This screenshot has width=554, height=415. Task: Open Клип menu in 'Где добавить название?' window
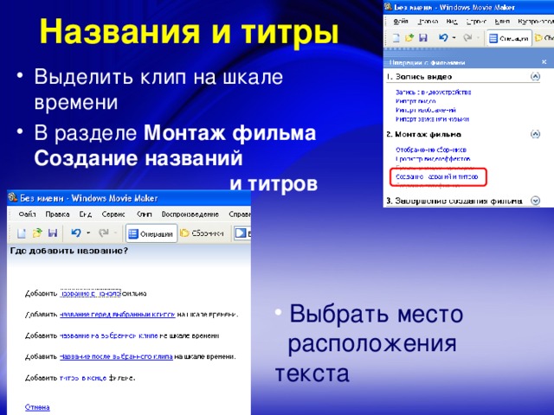click(145, 214)
